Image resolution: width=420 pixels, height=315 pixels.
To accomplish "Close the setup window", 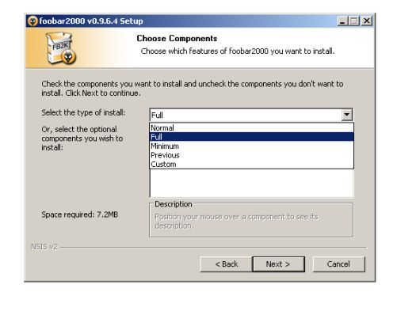I will [x=367, y=21].
